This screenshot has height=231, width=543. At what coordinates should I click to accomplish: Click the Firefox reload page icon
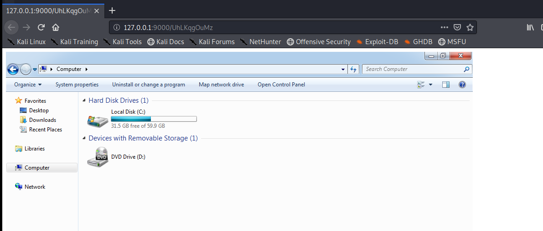tap(41, 27)
